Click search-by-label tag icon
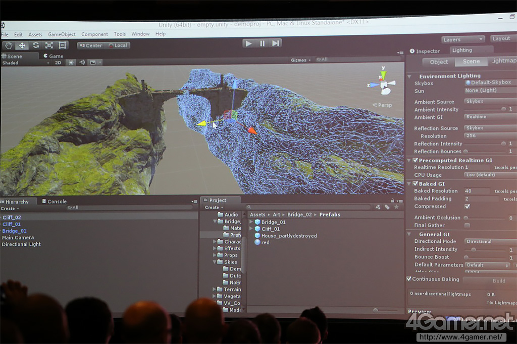Image resolution: width=517 pixels, height=344 pixels. 387,207
